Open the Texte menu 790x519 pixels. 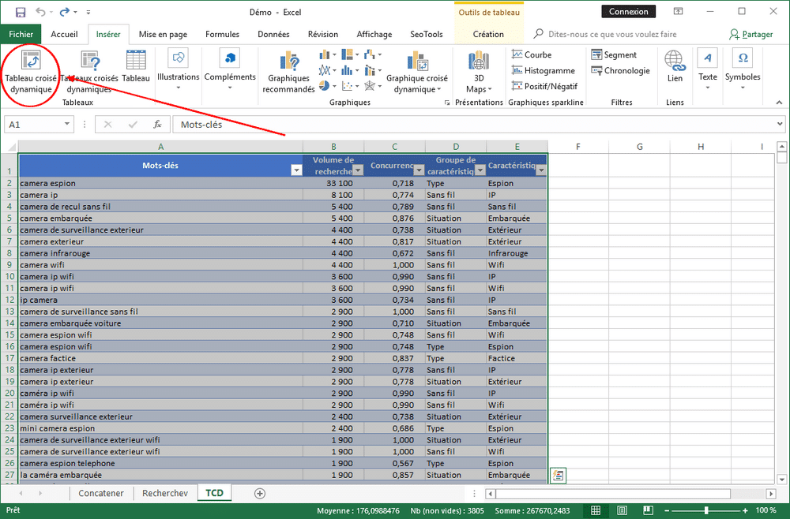pos(707,70)
